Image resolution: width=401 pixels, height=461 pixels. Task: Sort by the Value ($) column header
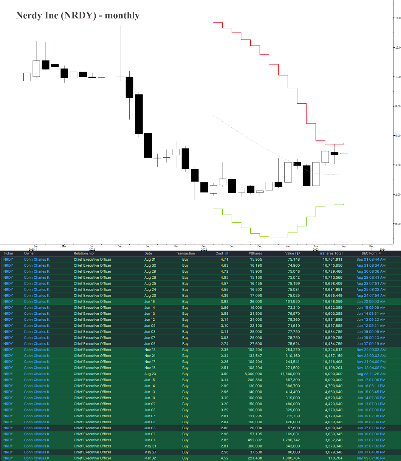292,254
